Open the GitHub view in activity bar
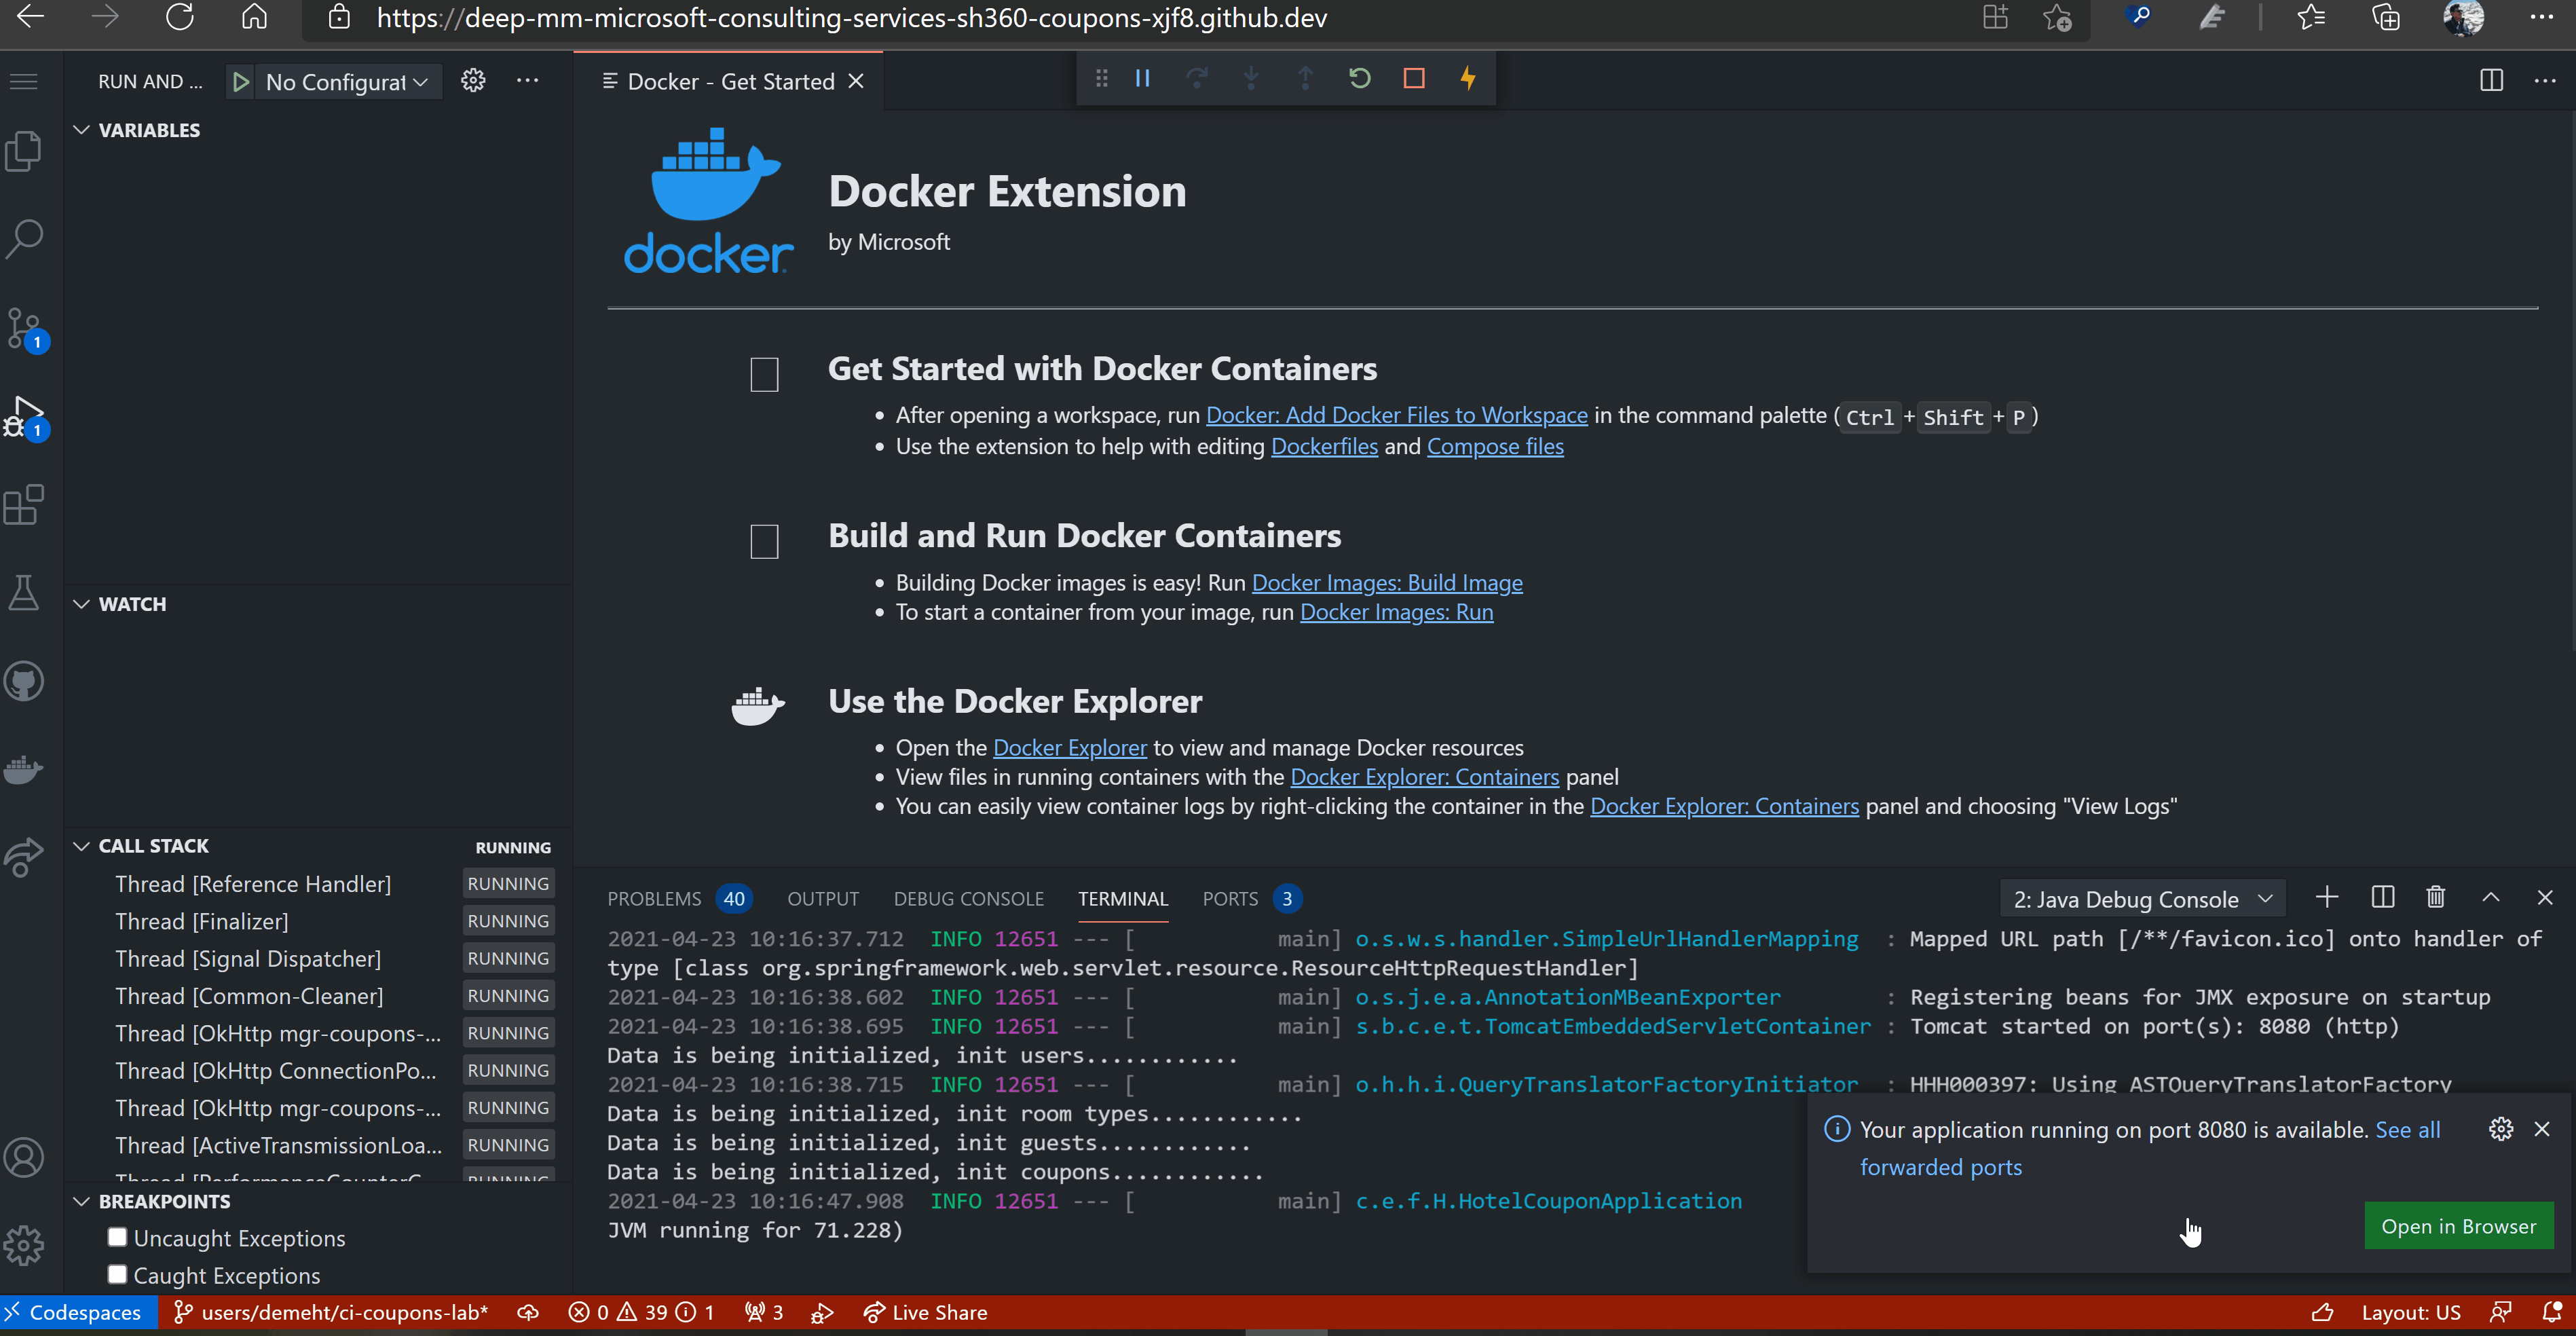Viewport: 2576px width, 1336px height. coord(24,682)
